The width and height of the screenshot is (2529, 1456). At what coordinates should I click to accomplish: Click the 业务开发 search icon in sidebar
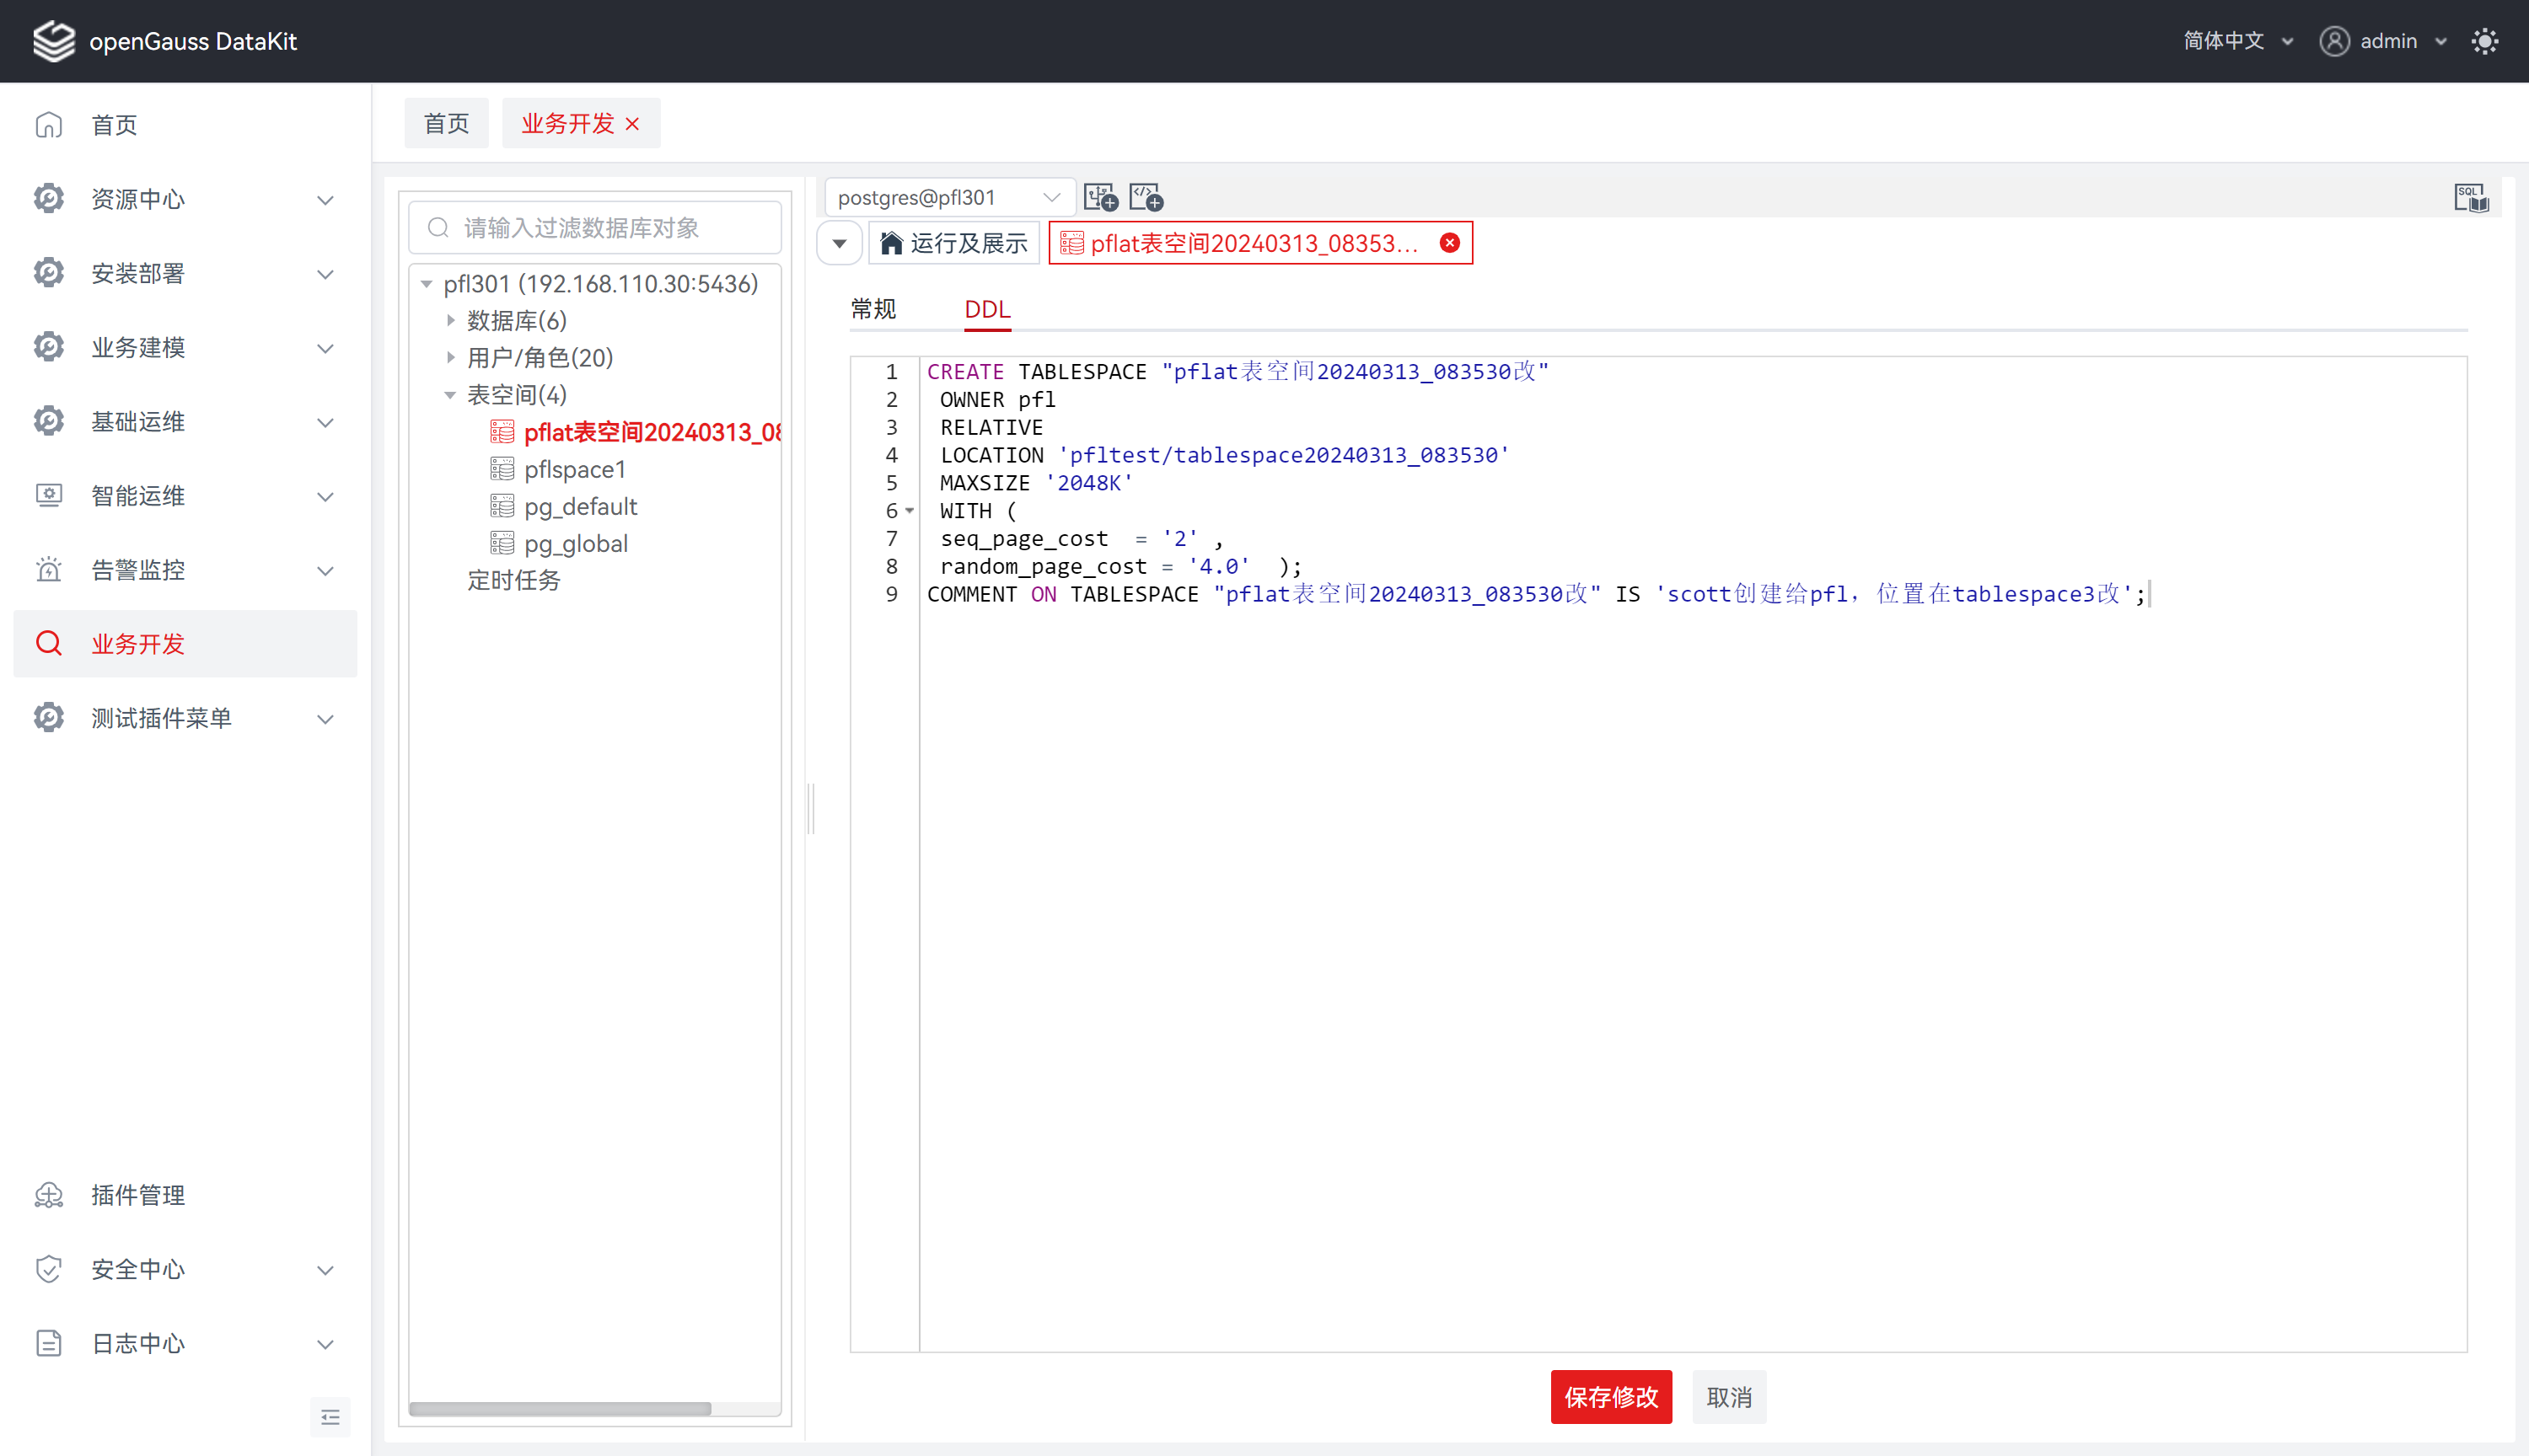tap(49, 643)
